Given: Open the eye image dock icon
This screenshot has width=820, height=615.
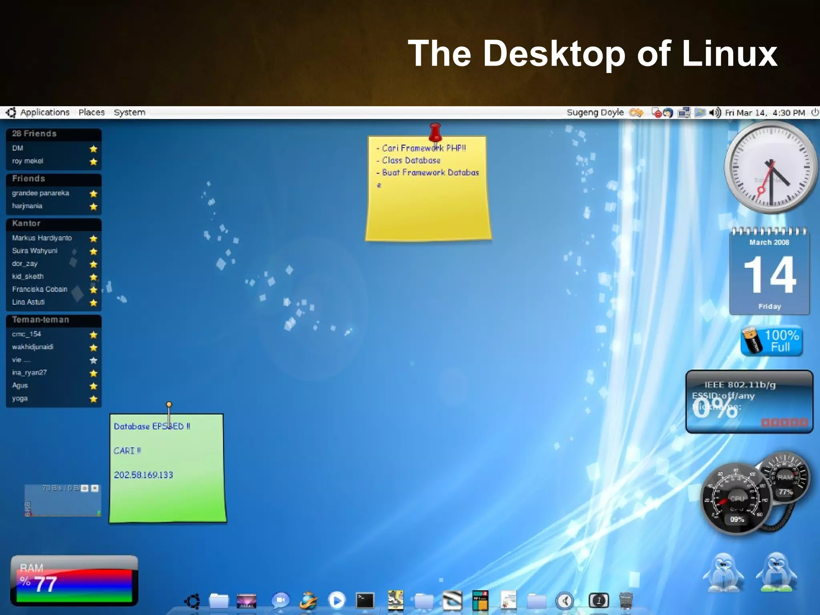Looking at the screenshot, I should 452,601.
